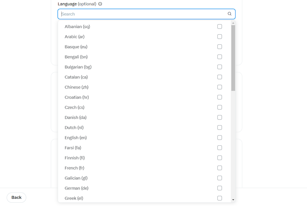
Task: Select the French (fr) checkbox
Action: (219, 168)
